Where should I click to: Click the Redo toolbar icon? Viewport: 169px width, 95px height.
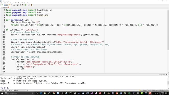pyautogui.click(x=12, y=5)
